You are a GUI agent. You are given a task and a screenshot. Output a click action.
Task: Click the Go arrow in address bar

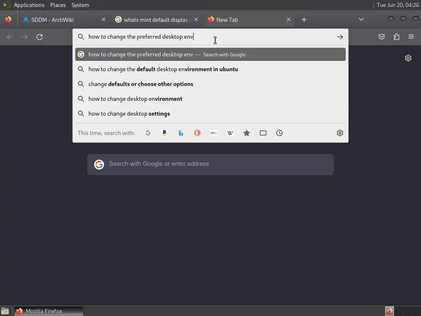tap(340, 37)
